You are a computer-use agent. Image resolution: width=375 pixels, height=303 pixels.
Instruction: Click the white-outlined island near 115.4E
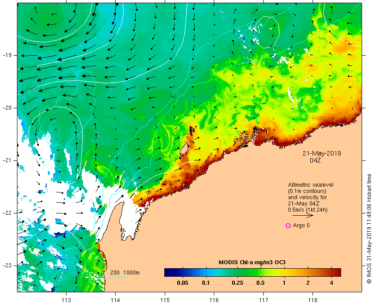[184, 149]
